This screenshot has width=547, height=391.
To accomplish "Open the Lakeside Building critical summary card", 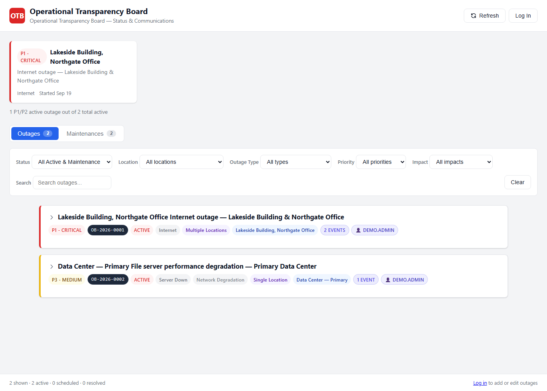I will pos(73,72).
